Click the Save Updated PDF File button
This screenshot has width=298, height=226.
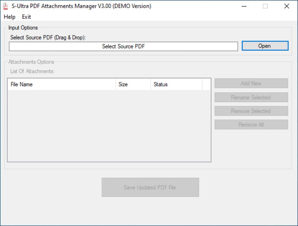[150, 187]
